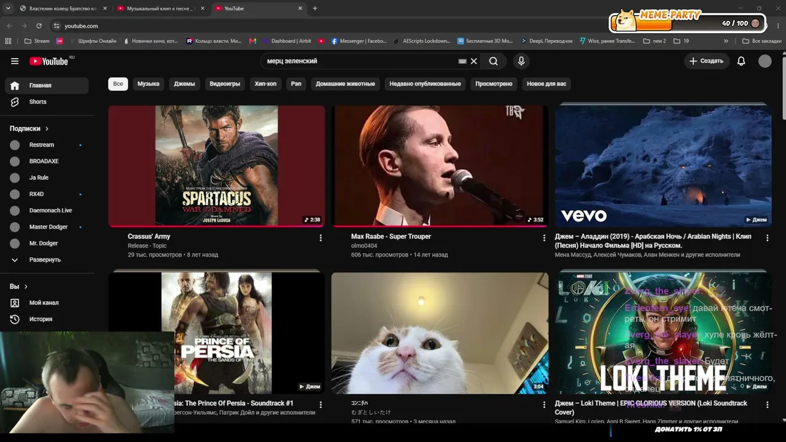Select the Все filter chip
Image resolution: width=786 pixels, height=442 pixels.
pyautogui.click(x=118, y=83)
